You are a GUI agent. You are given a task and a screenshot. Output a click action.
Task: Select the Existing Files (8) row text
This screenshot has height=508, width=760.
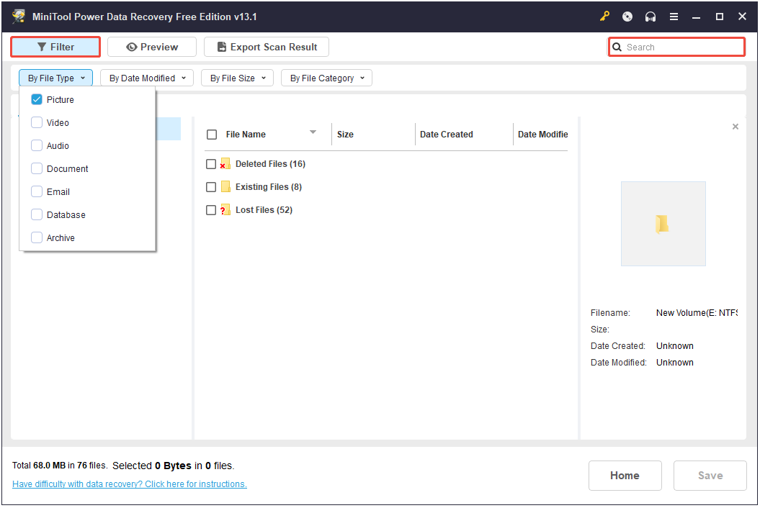[x=269, y=186]
